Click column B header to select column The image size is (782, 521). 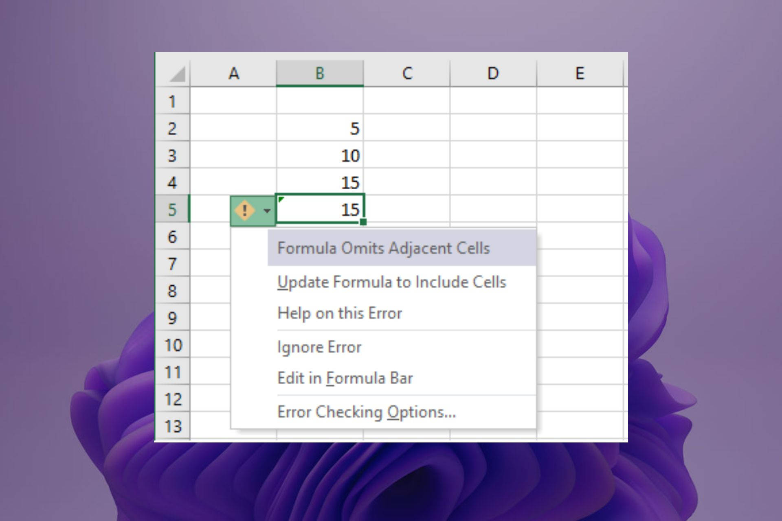coord(320,73)
